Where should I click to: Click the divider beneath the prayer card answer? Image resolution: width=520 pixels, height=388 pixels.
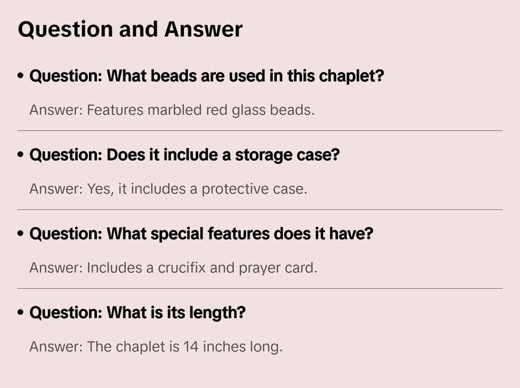point(260,288)
